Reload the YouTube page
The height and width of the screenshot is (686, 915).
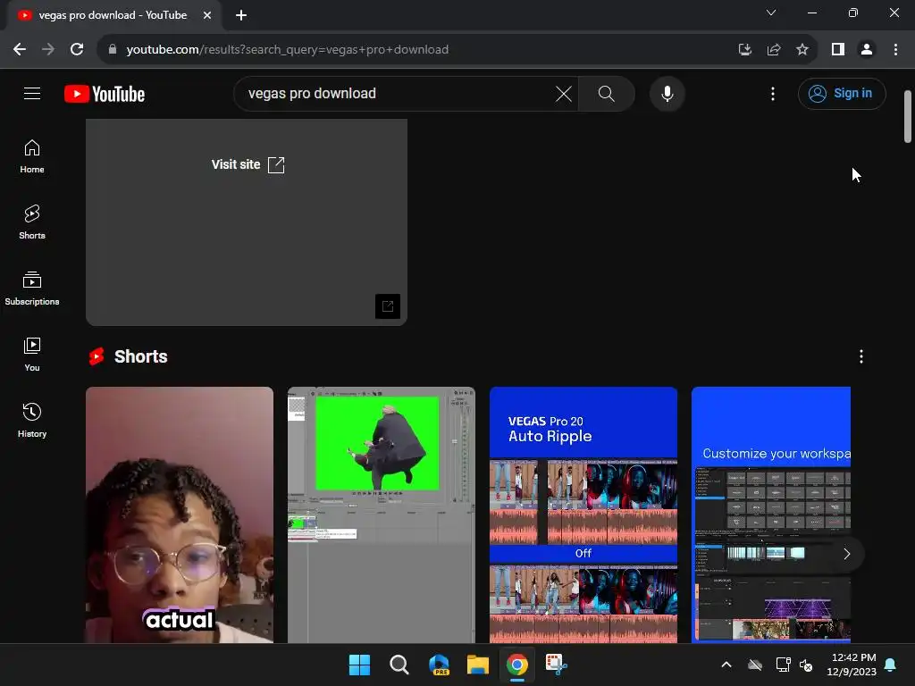77,50
